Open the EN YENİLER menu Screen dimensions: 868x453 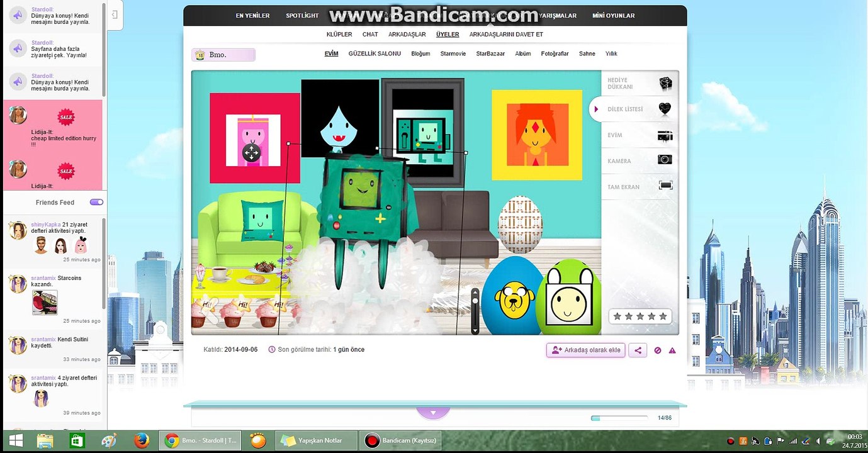coord(252,16)
